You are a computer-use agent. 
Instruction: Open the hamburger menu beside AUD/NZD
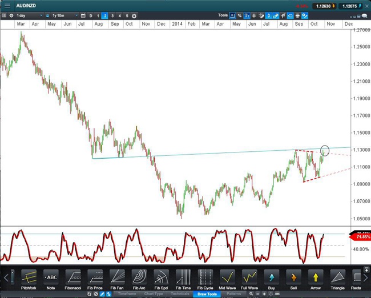[x=7, y=6]
